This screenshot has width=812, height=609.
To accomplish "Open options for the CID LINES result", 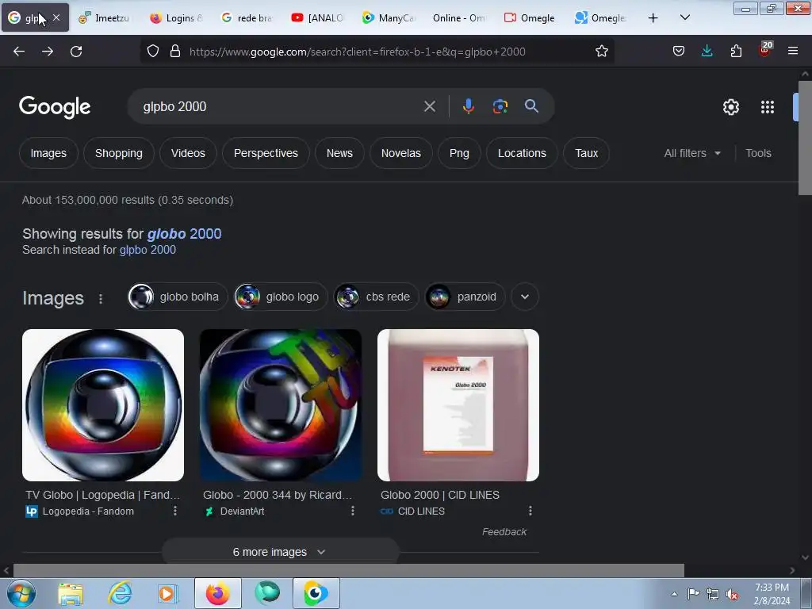I will point(530,511).
